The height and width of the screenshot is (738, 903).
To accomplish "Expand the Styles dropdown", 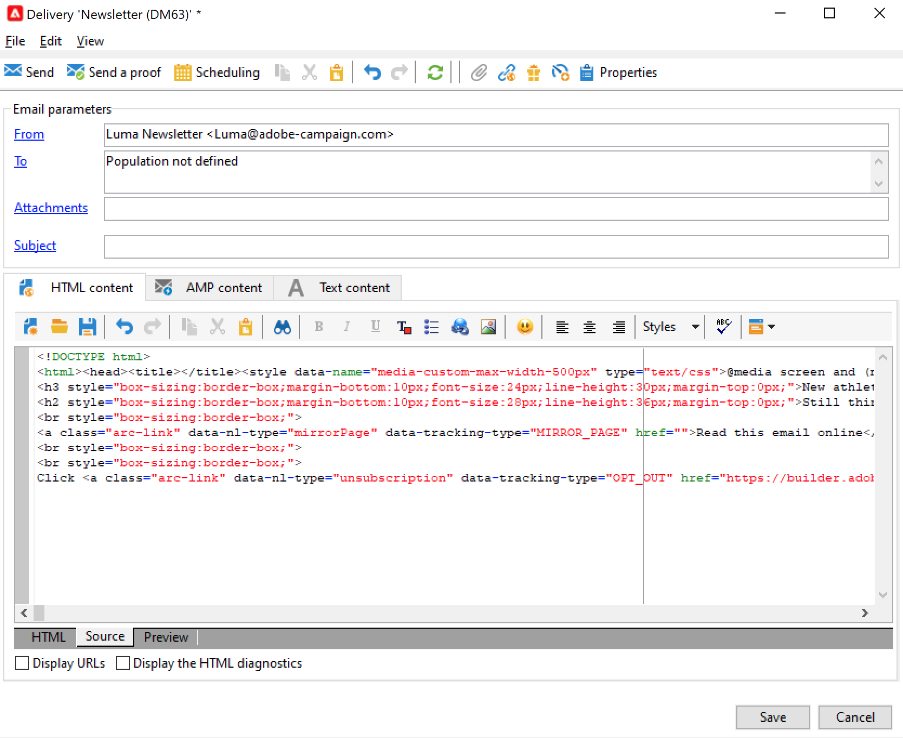I will pyautogui.click(x=695, y=327).
